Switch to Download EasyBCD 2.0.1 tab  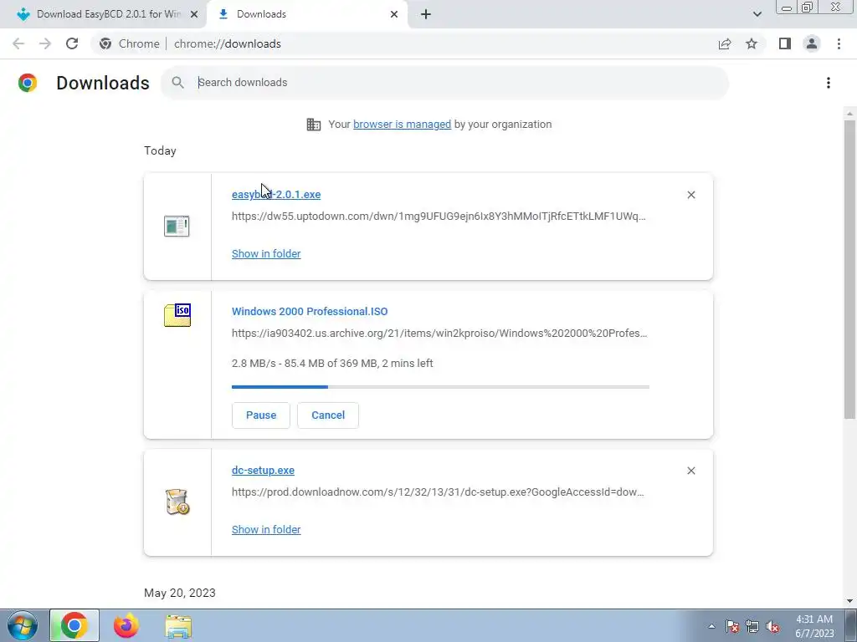pos(108,14)
